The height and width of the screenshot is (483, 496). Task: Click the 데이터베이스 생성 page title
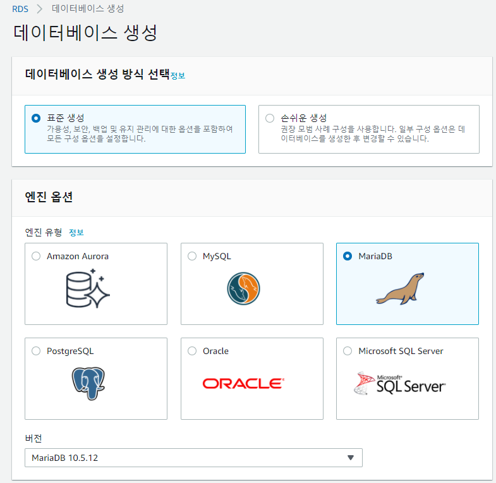85,33
